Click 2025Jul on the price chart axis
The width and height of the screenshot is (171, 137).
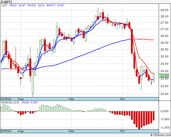(x=6, y=99)
